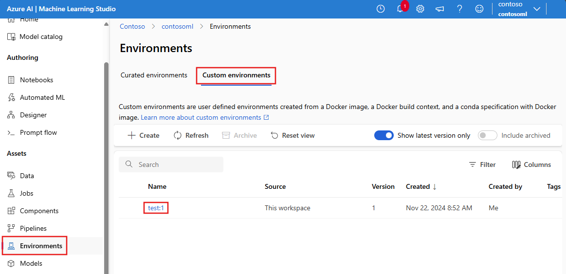The width and height of the screenshot is (566, 274).
Task: Click the feedback megaphone icon
Action: pos(440,9)
